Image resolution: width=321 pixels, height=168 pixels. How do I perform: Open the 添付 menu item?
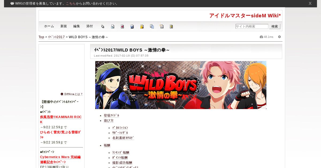(x=90, y=26)
